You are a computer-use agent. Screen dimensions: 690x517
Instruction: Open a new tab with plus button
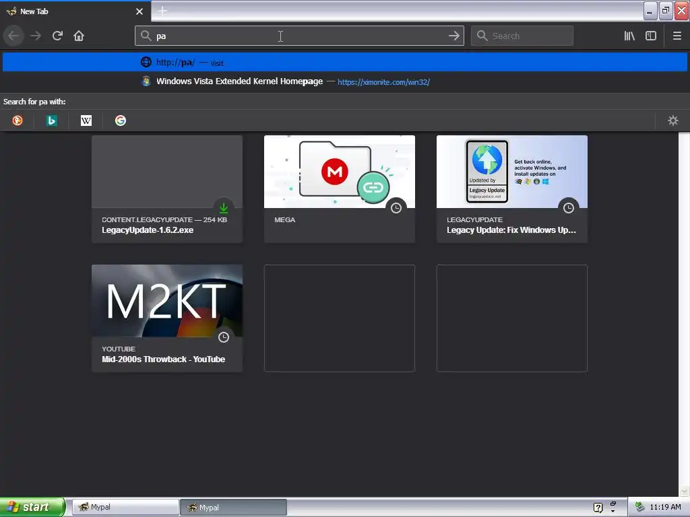pos(162,11)
